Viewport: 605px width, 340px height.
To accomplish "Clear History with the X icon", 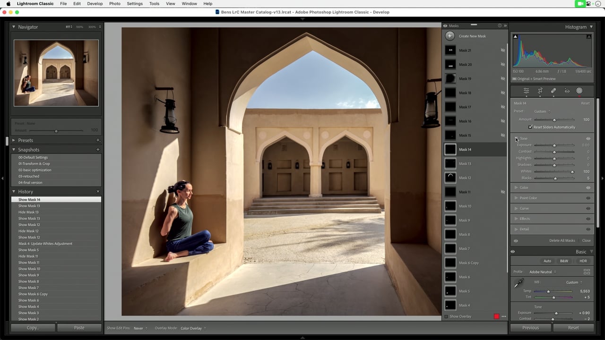I will [x=98, y=192].
